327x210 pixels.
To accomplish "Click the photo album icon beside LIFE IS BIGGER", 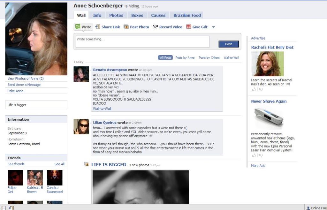I will click(x=87, y=164).
